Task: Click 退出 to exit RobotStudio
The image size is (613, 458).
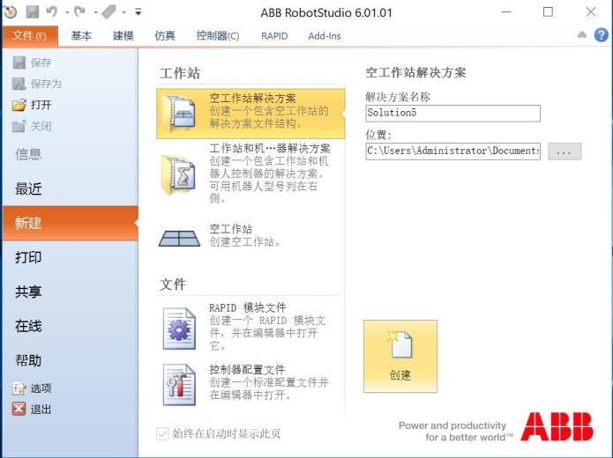Action: (32, 410)
